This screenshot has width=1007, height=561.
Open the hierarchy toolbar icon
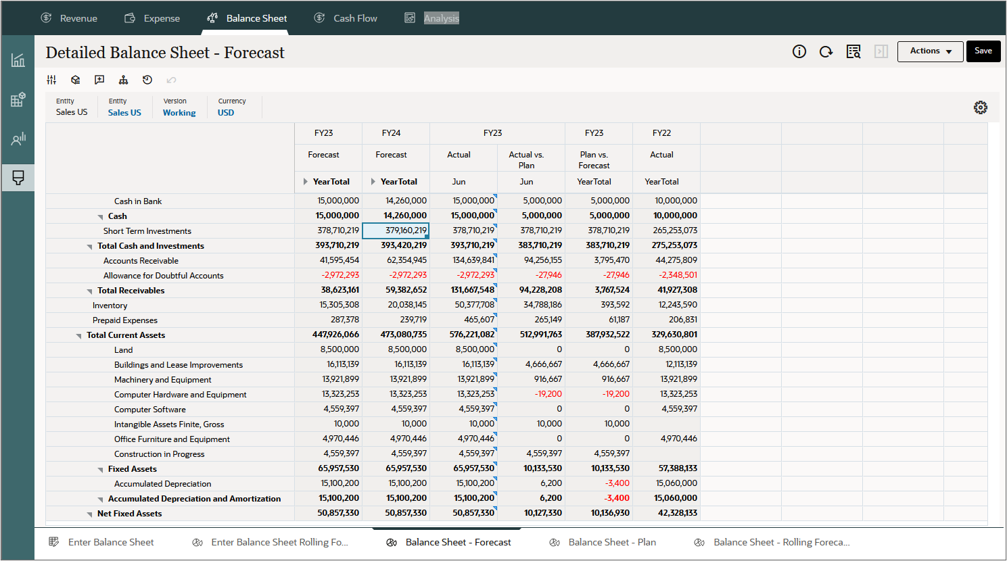tap(123, 80)
